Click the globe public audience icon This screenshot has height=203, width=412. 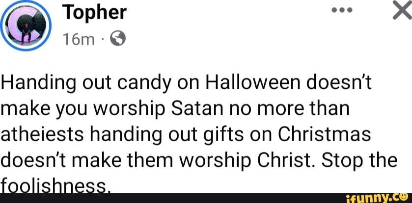tap(119, 38)
